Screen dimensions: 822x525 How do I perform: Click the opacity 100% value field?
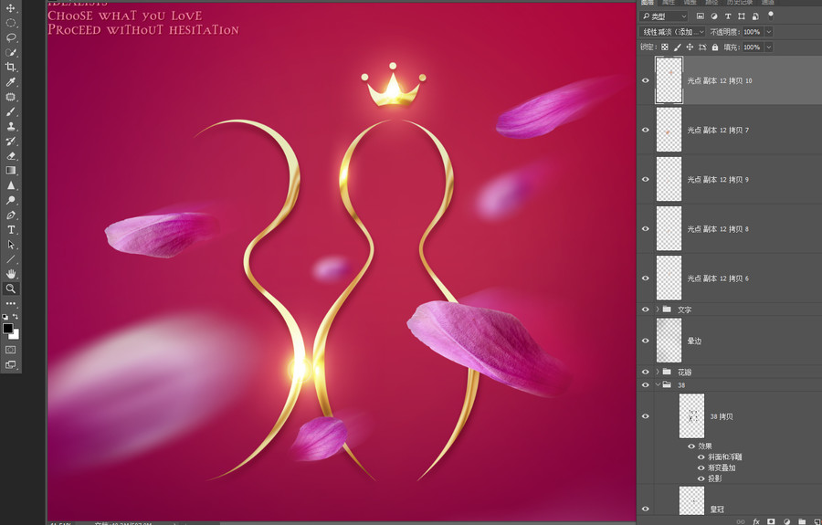753,32
